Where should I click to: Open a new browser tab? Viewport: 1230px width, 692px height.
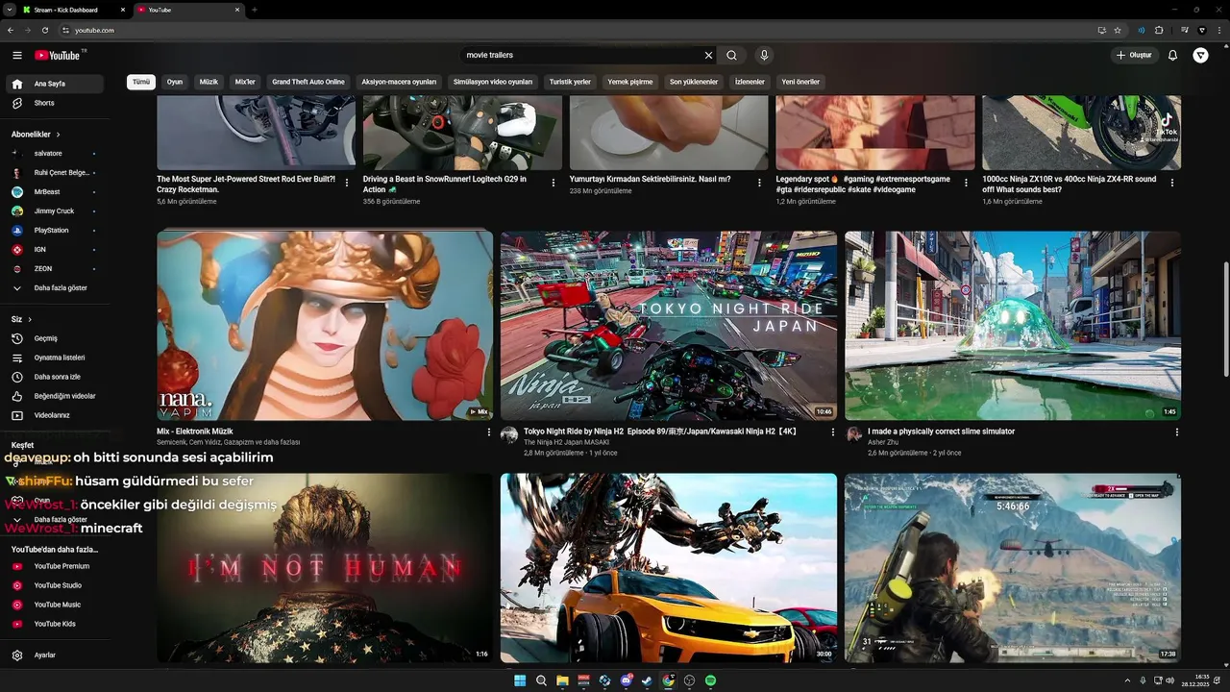point(254,10)
